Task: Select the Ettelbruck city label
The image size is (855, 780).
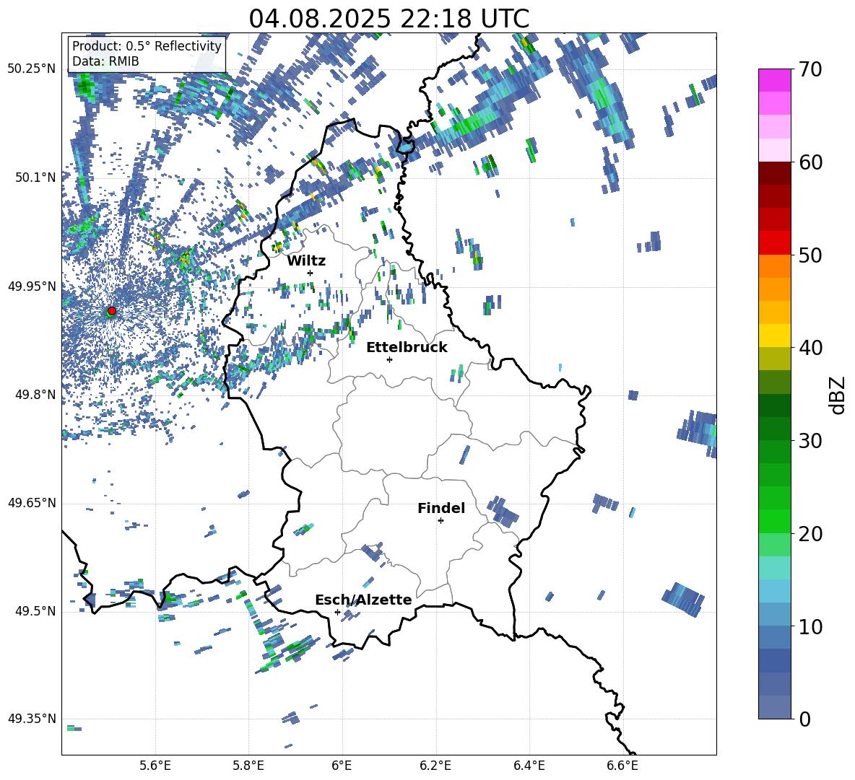Action: (407, 348)
